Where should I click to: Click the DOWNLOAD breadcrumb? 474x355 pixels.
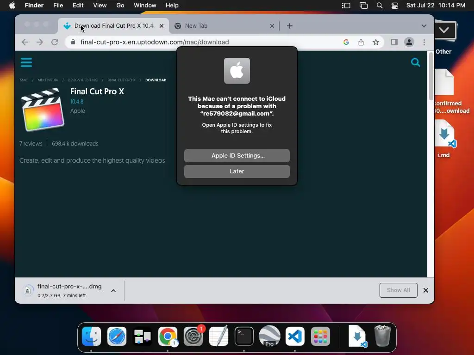point(156,80)
